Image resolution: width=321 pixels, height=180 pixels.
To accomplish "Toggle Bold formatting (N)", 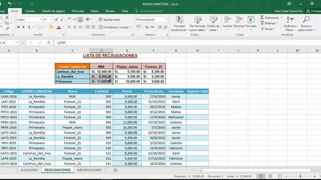I will click(18, 27).
